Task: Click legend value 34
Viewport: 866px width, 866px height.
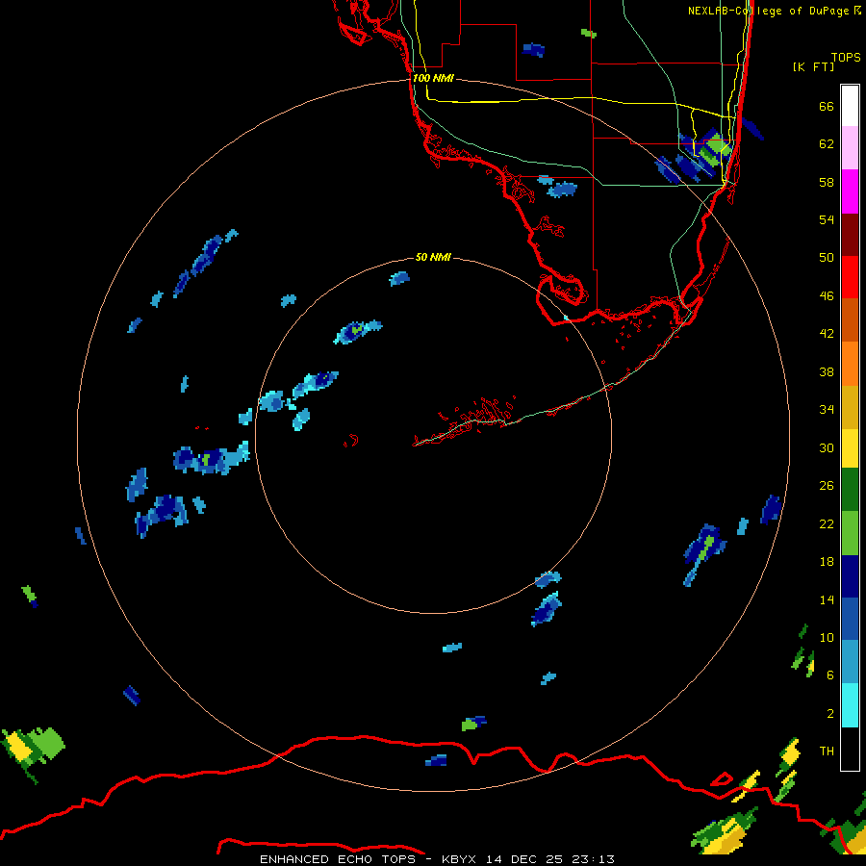Action: coord(827,409)
